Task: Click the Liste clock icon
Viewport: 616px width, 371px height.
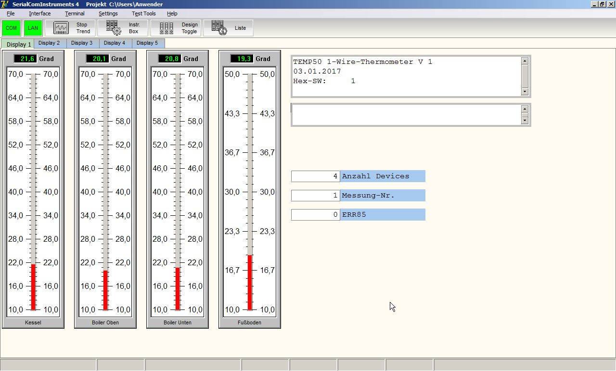Action: (x=219, y=28)
